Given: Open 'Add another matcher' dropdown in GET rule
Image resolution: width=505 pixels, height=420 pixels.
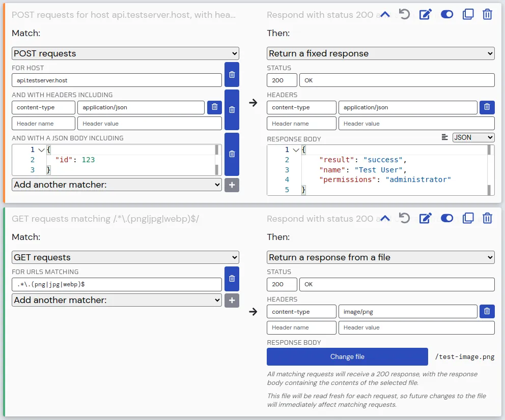Looking at the screenshot, I should click(117, 300).
